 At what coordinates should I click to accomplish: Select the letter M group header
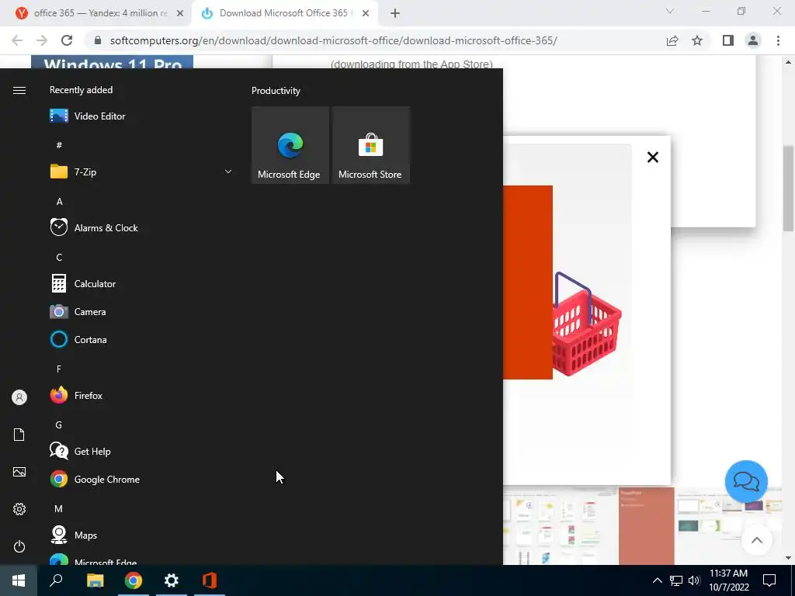point(59,509)
